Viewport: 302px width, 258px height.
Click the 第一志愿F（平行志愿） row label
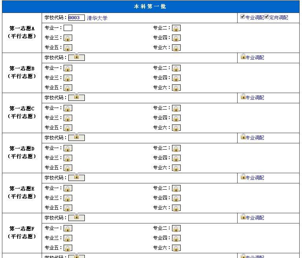tap(22, 232)
